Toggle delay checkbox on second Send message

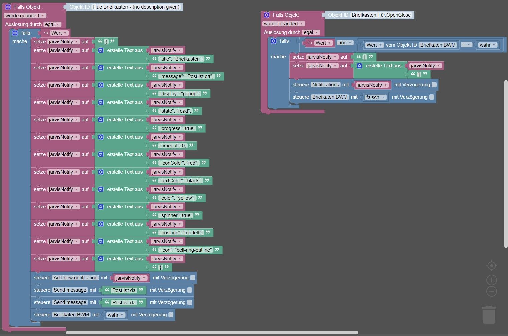pyautogui.click(x=190, y=302)
